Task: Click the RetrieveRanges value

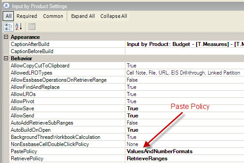Action: (x=184, y=159)
